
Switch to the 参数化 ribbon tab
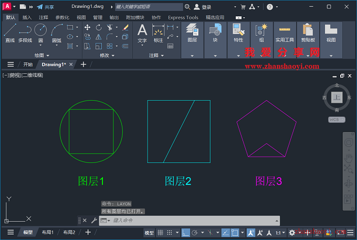click(62, 17)
